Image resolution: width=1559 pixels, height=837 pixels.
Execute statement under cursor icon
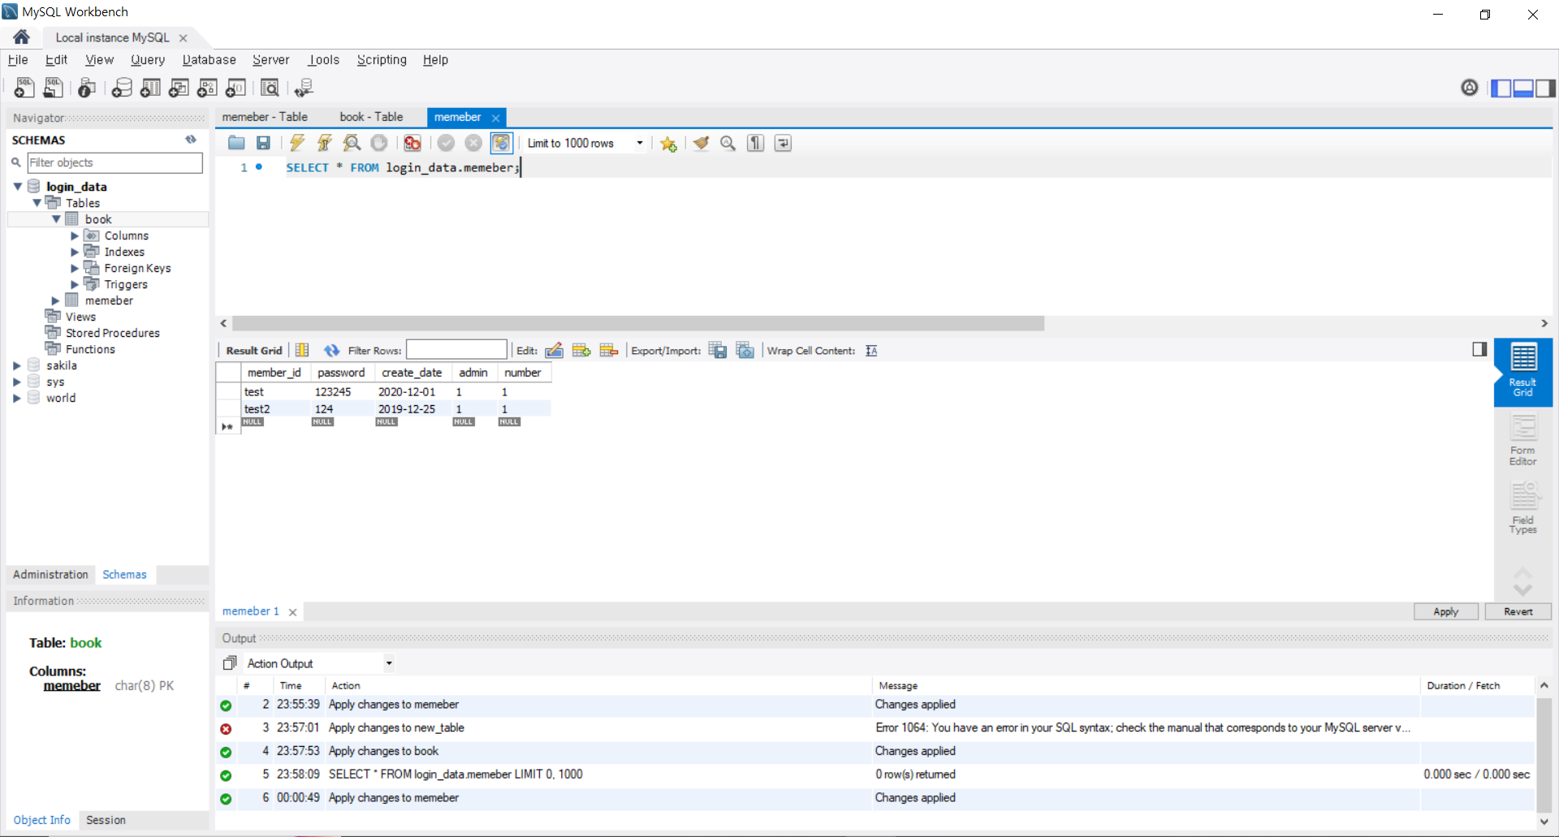324,143
